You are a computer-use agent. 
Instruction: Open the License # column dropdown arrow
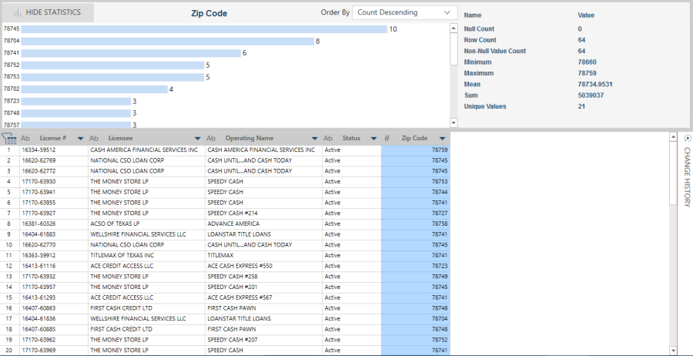pos(80,139)
